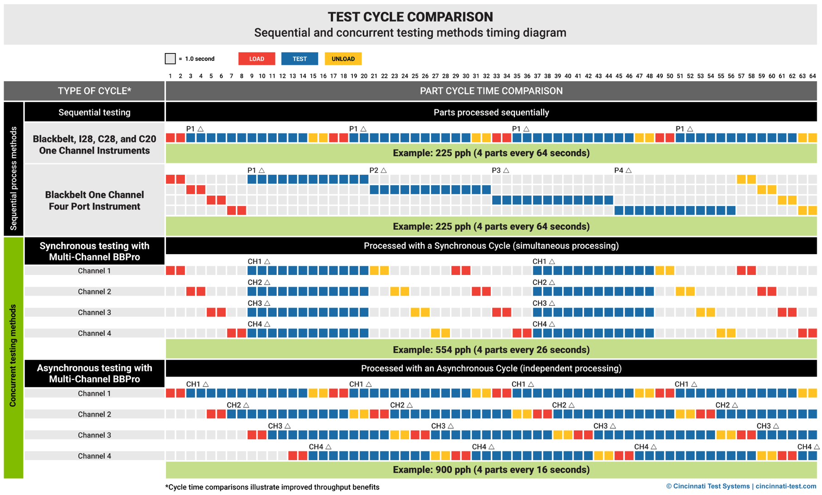This screenshot has height=495, width=822.
Task: Click second 64 on the timeline scale
Action: coord(812,76)
